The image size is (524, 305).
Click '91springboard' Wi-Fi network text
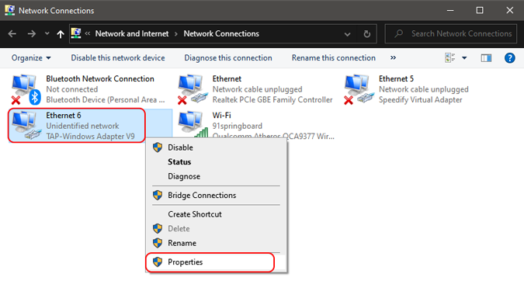point(238,126)
